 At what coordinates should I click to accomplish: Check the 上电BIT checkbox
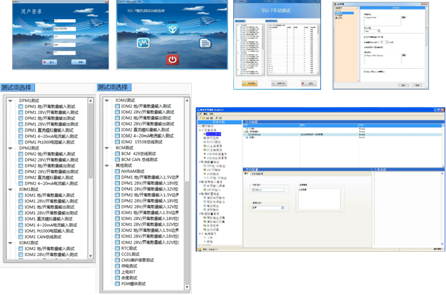[117, 271]
